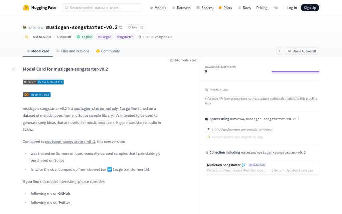Select the Audiocraft tag

pos(64,37)
